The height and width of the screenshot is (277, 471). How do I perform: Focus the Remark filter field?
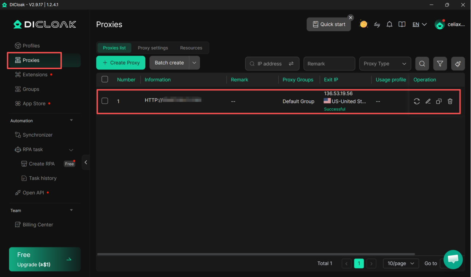(329, 64)
